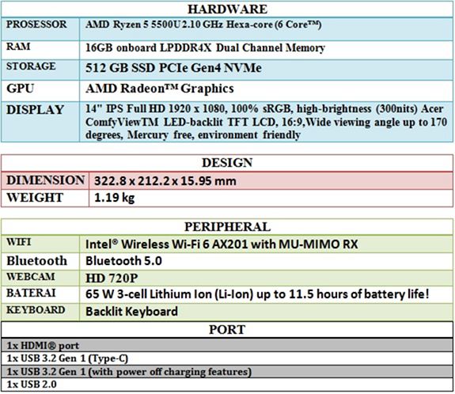Select the Backlit Keyboard cell
Screen dimensions: 455x394
[266, 312]
